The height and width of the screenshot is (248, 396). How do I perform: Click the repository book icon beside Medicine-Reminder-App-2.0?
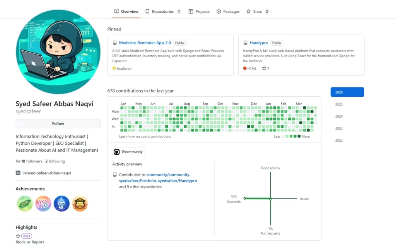tap(114, 43)
